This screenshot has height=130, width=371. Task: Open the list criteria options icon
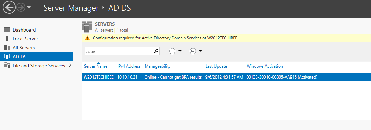(172, 51)
